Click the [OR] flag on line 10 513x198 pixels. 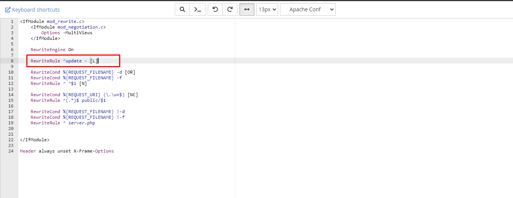click(x=130, y=72)
